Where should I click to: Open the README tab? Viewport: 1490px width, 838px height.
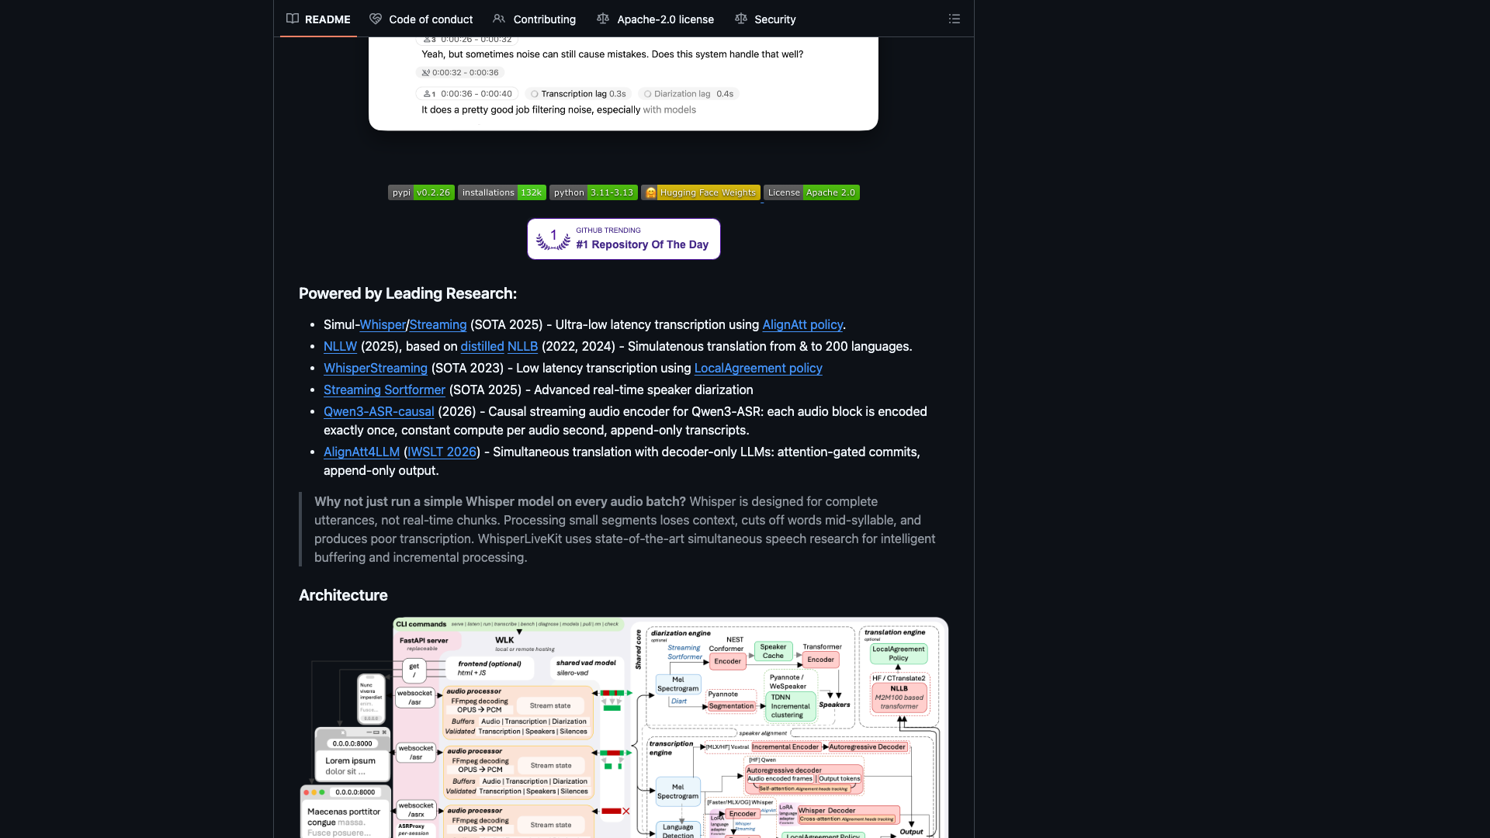click(x=318, y=19)
